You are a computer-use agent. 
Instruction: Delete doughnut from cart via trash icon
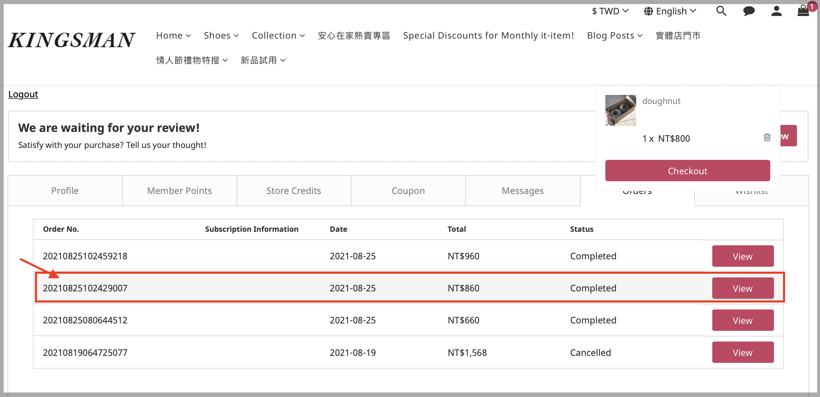tap(767, 137)
